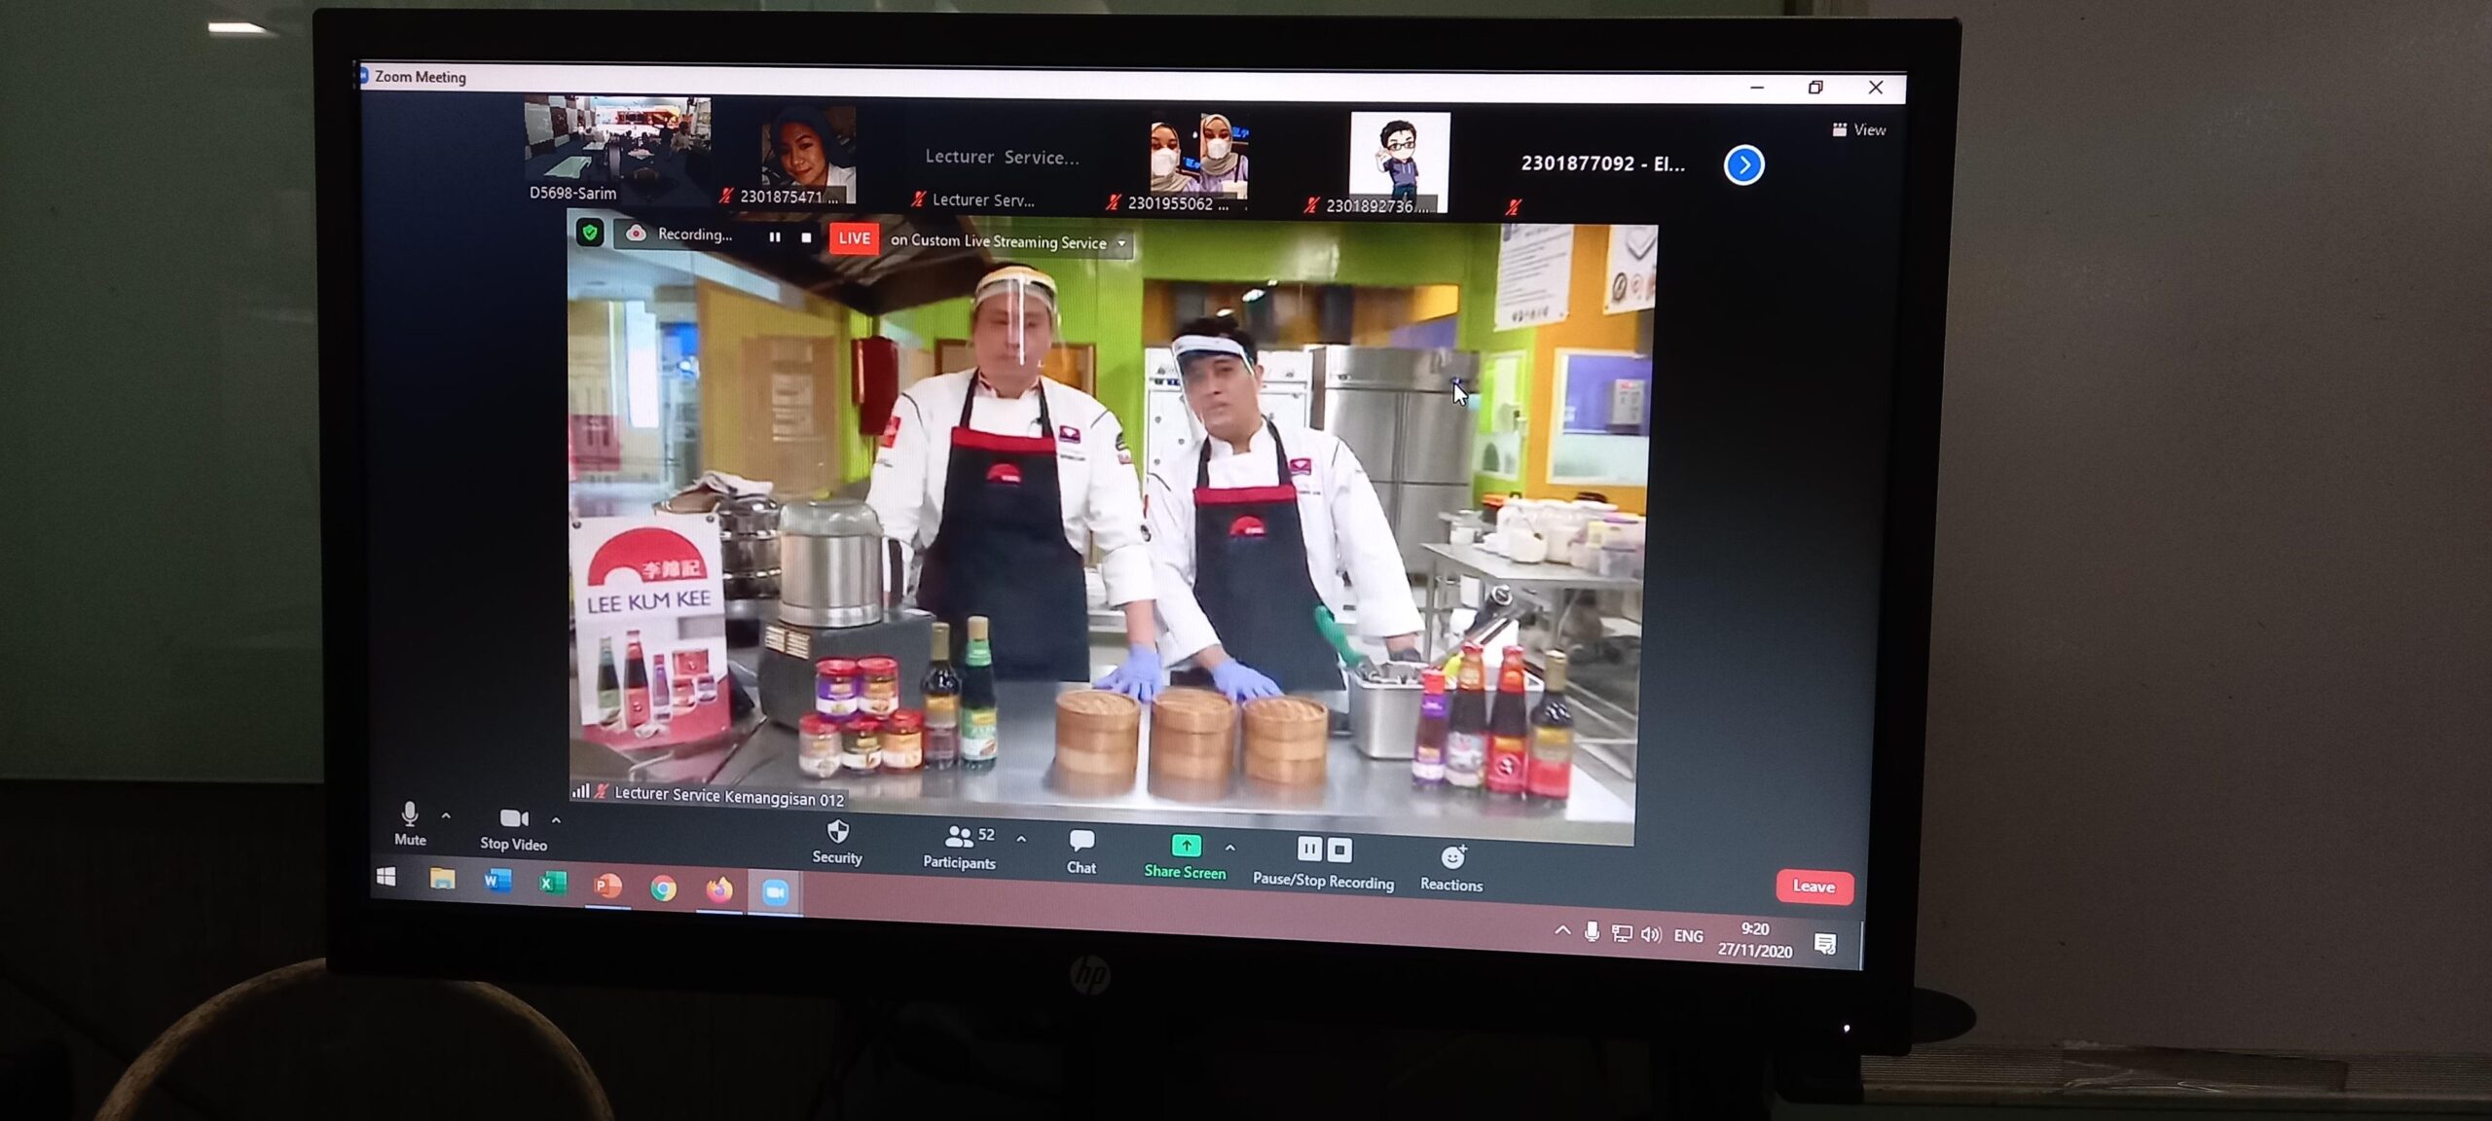Switch to Zoom taskbar icon
This screenshot has width=2492, height=1121.
tap(775, 891)
